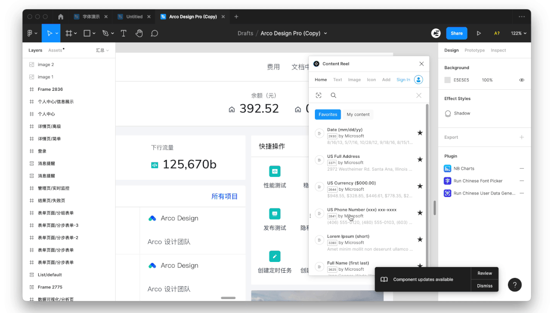The image size is (557, 313).
Task: Unfavorite the US Full Address item
Action: coord(420,159)
